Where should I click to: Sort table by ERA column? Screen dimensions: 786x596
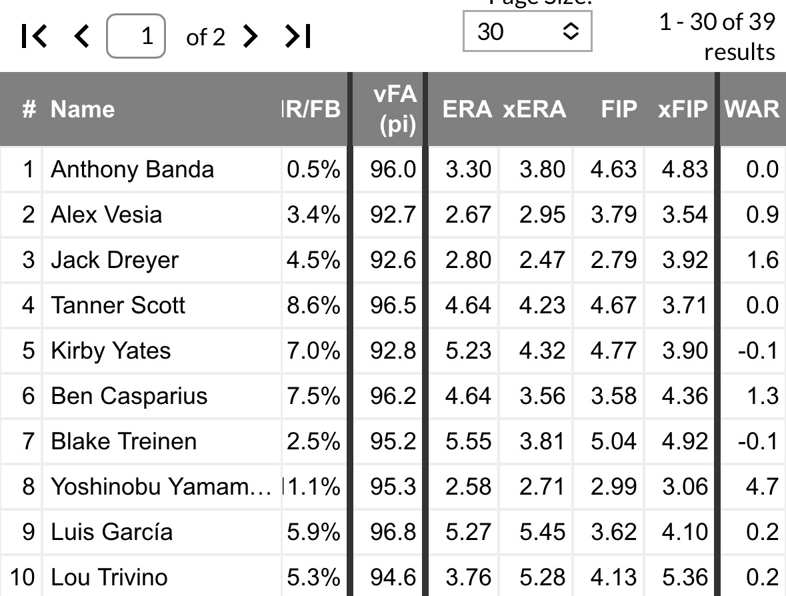tap(467, 109)
